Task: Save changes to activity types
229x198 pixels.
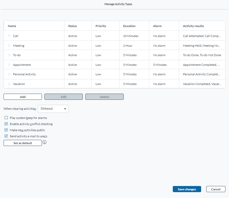Action: pos(187,189)
